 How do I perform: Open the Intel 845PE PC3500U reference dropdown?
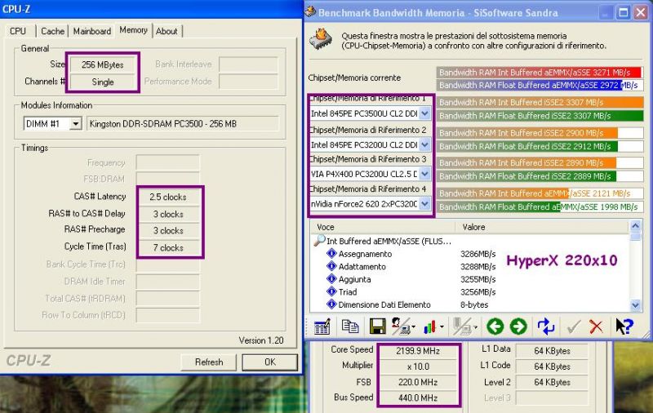pyautogui.click(x=424, y=113)
